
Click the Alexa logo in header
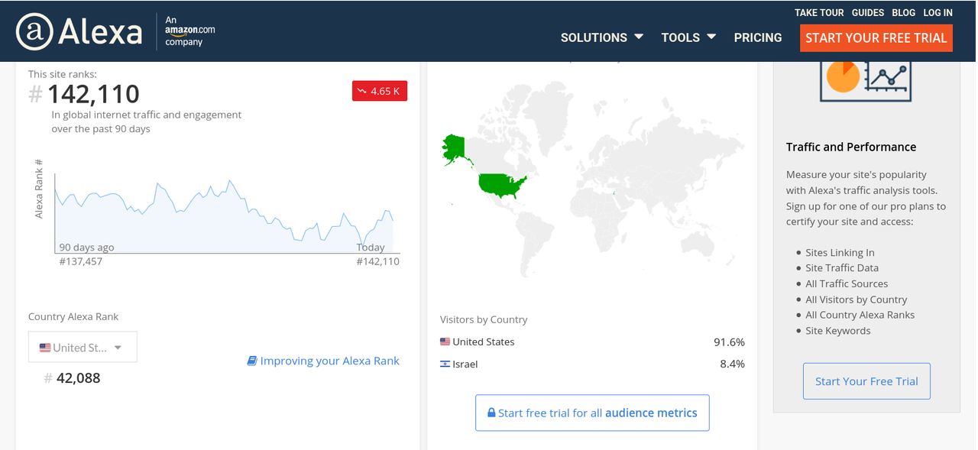click(x=79, y=32)
